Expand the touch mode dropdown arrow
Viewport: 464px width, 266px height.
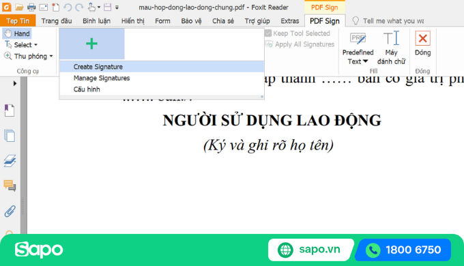[x=99, y=8]
